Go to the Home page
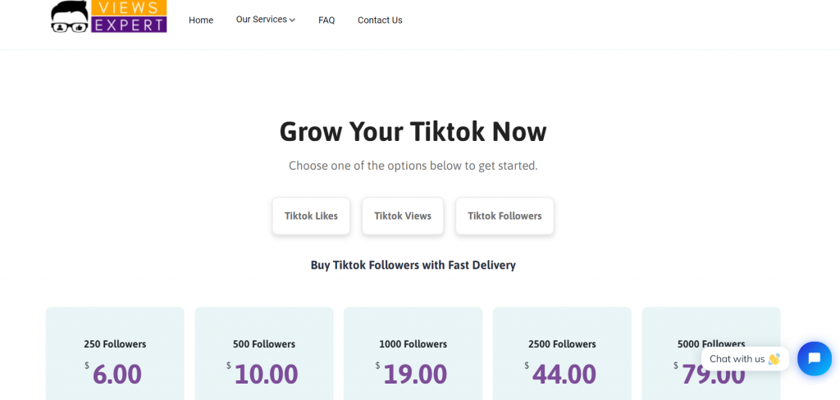Screen dimensions: 840x400 click(x=201, y=20)
